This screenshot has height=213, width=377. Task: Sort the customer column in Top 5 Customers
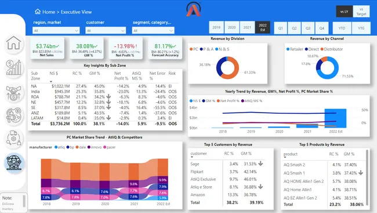click(198, 154)
